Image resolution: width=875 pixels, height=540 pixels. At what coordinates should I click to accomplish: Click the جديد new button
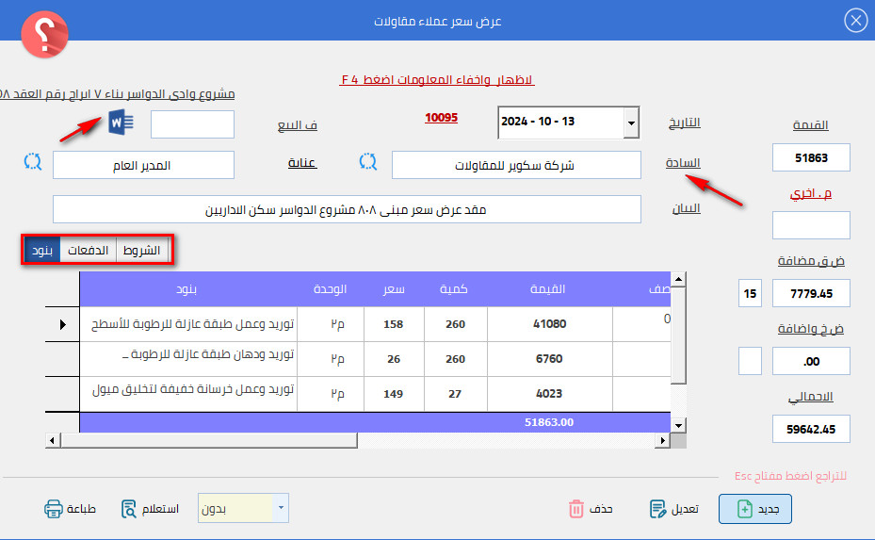(755, 509)
